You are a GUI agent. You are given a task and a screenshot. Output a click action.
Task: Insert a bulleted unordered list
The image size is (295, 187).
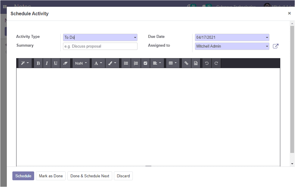point(126,63)
